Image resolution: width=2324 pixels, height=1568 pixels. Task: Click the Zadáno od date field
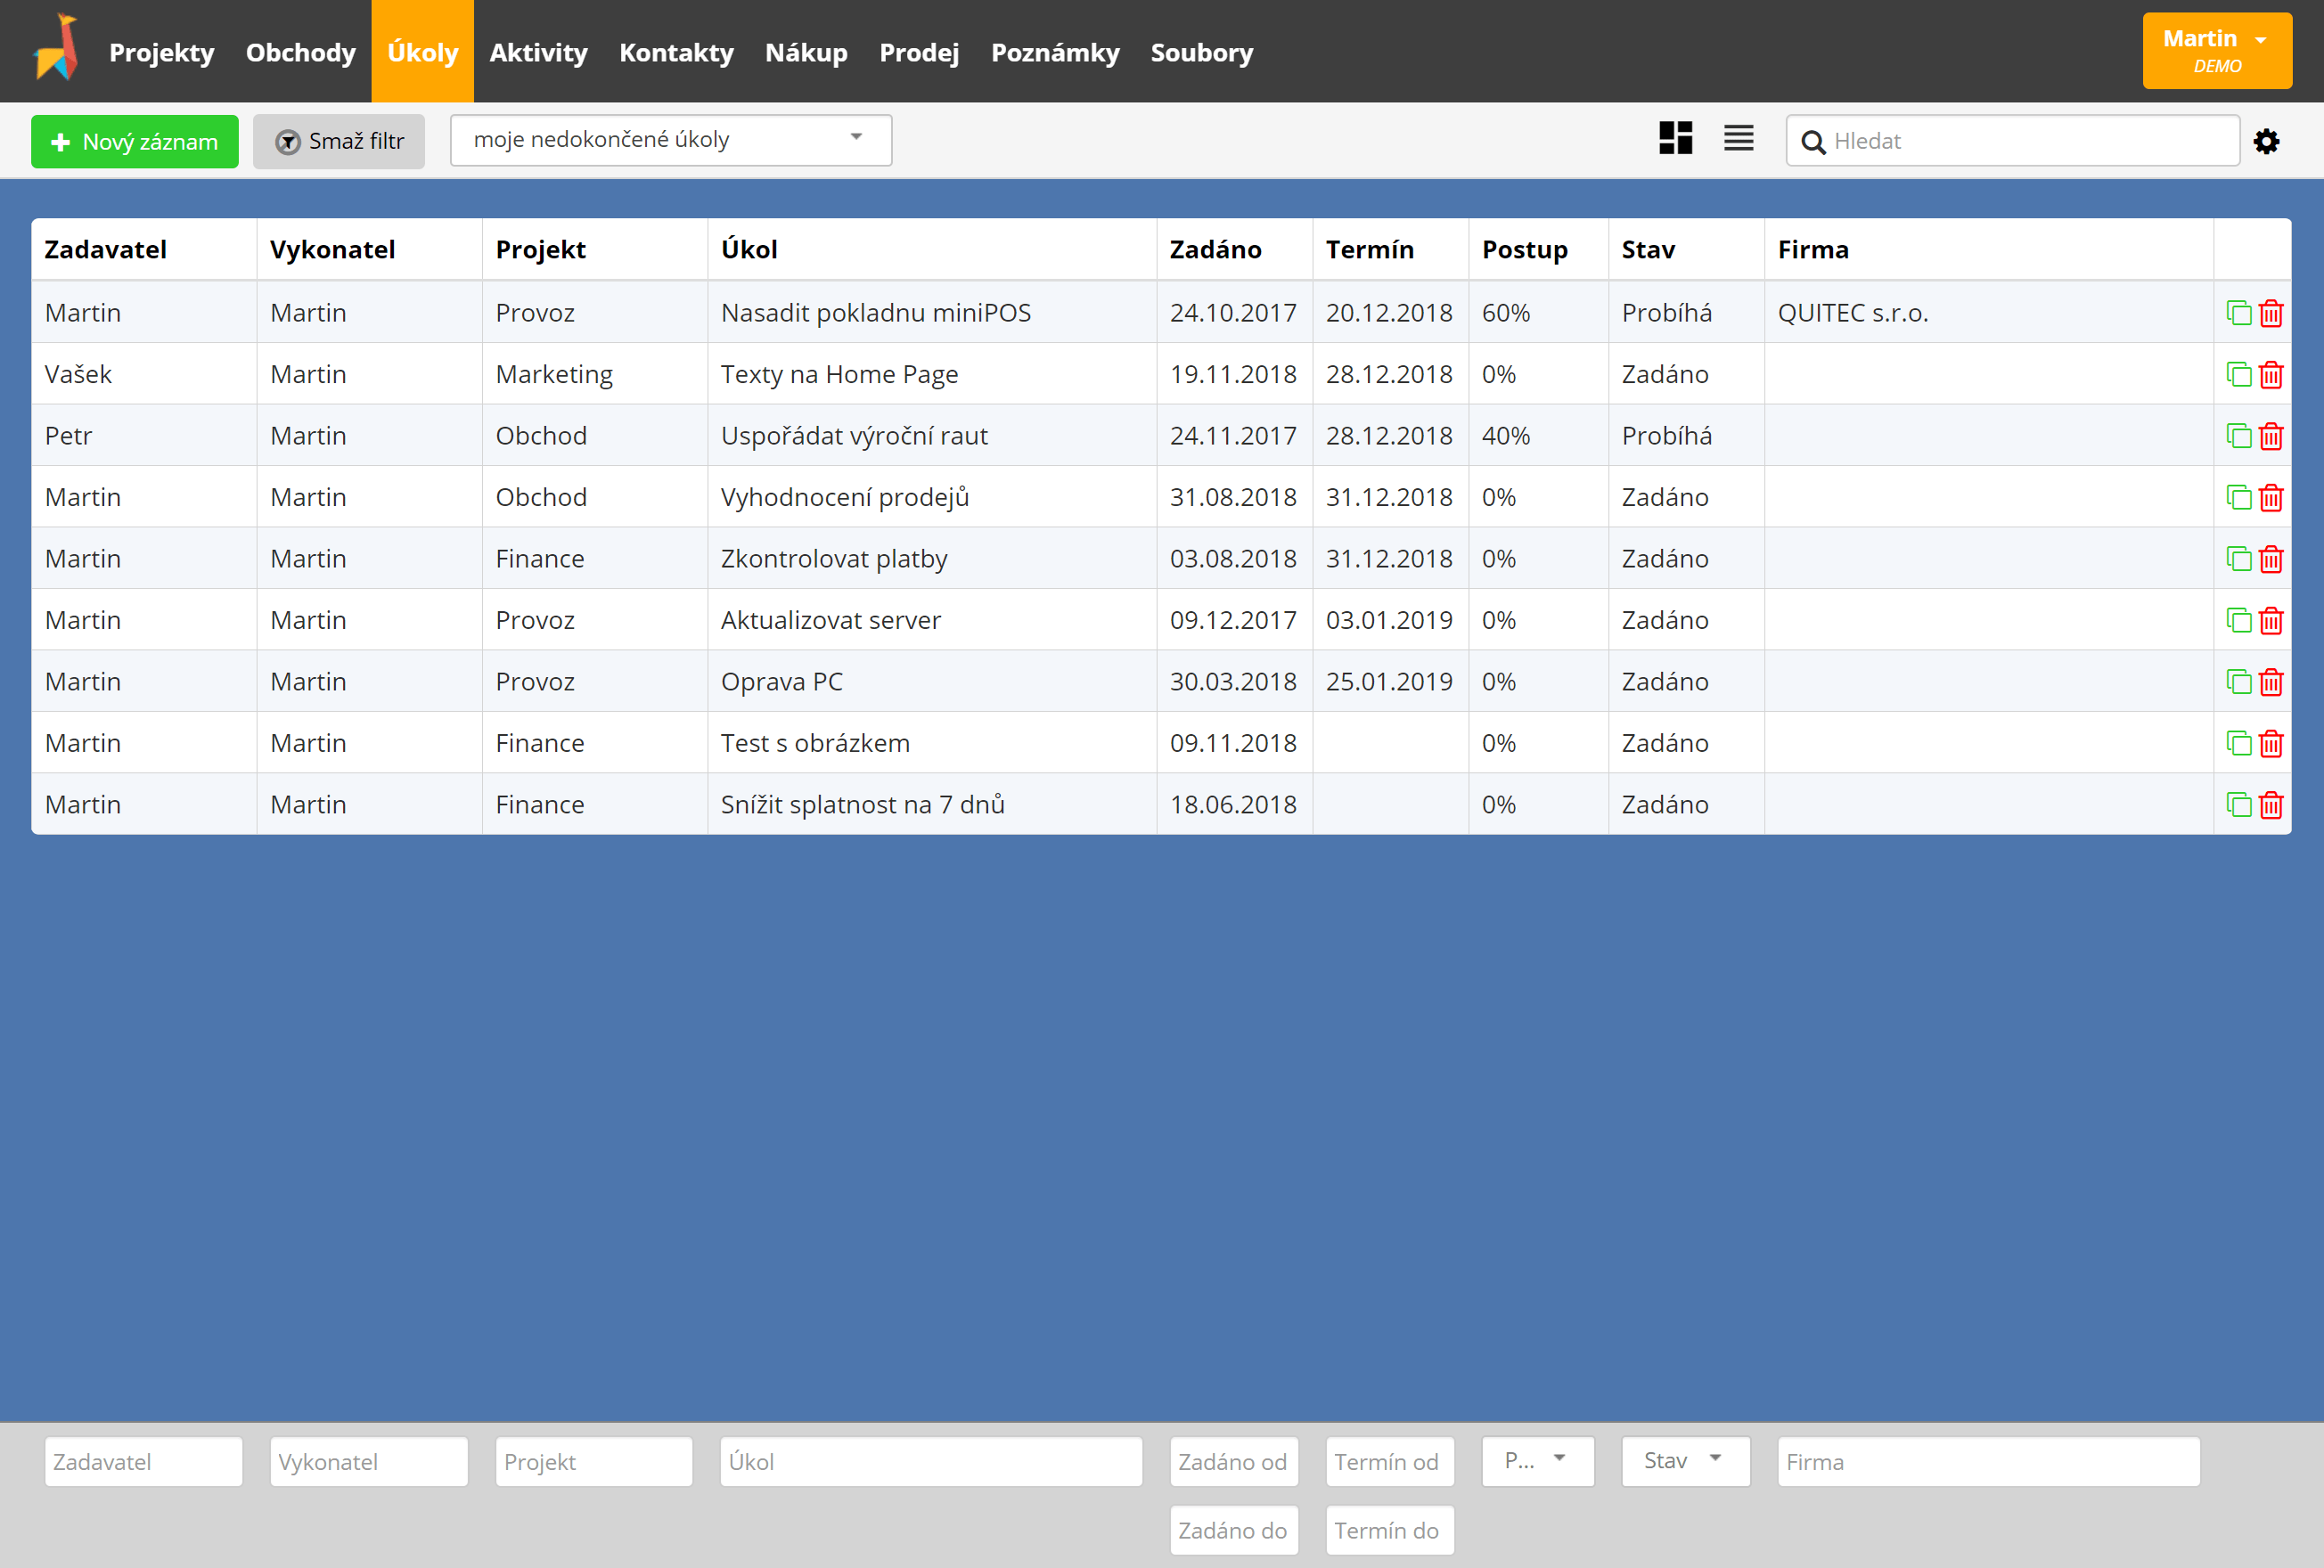click(1234, 1461)
